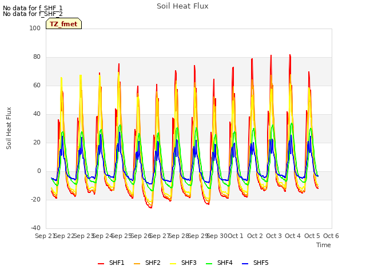Toggle SHF1 series in legend

point(111,263)
